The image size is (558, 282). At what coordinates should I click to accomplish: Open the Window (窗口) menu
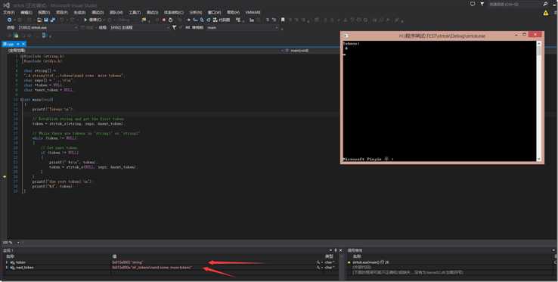click(x=214, y=12)
